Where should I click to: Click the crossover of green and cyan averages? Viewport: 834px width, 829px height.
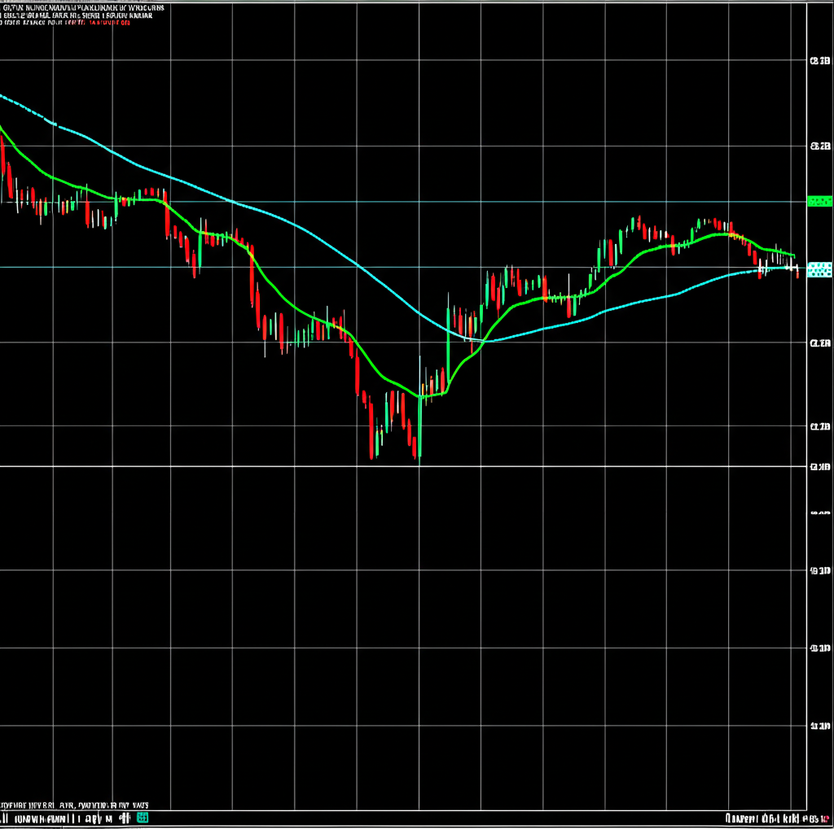click(481, 342)
